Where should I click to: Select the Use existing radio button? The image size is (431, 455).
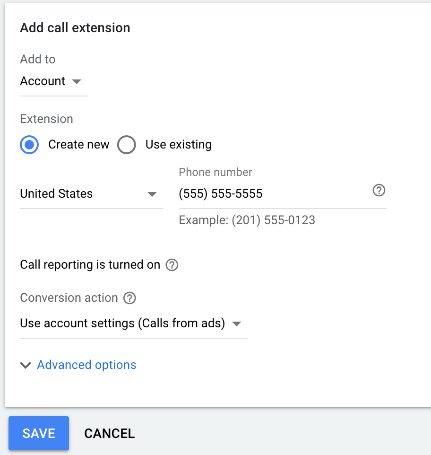click(x=127, y=145)
